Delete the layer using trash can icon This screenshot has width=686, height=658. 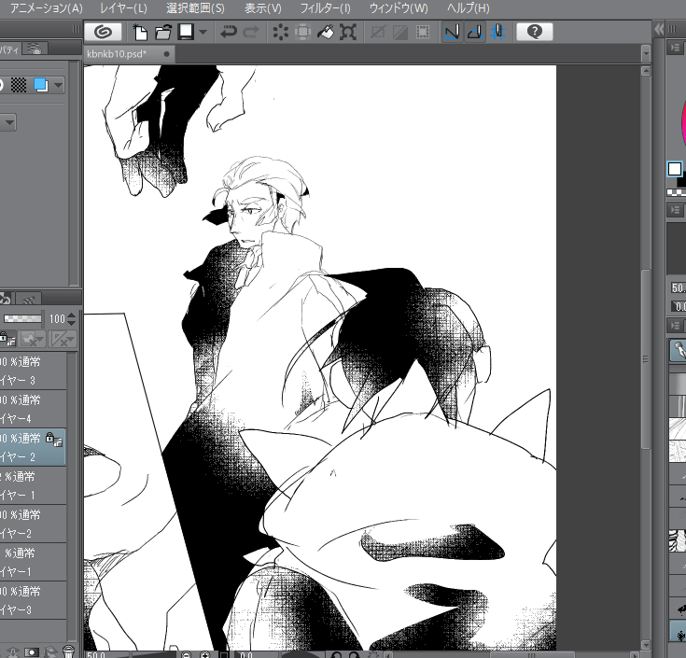coord(68,651)
